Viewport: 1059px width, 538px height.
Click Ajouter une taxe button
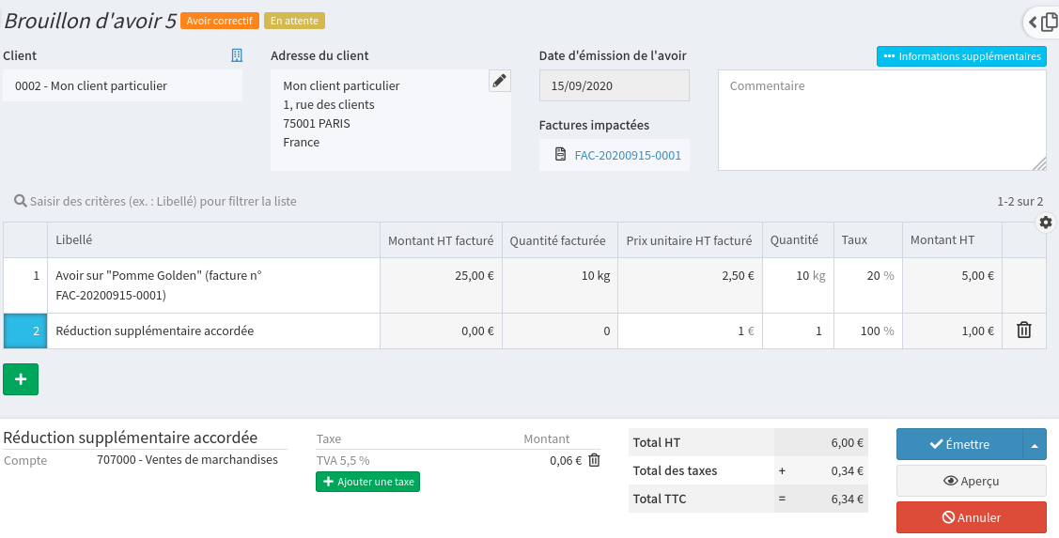(367, 482)
